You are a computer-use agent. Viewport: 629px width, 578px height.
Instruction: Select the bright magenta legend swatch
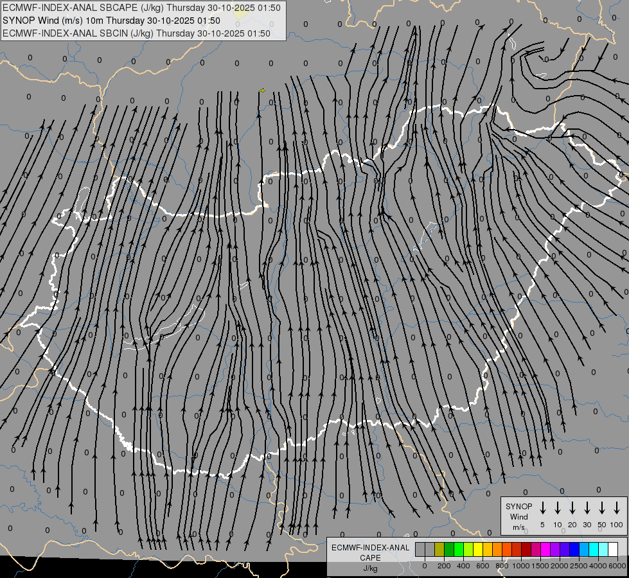pyautogui.click(x=545, y=549)
